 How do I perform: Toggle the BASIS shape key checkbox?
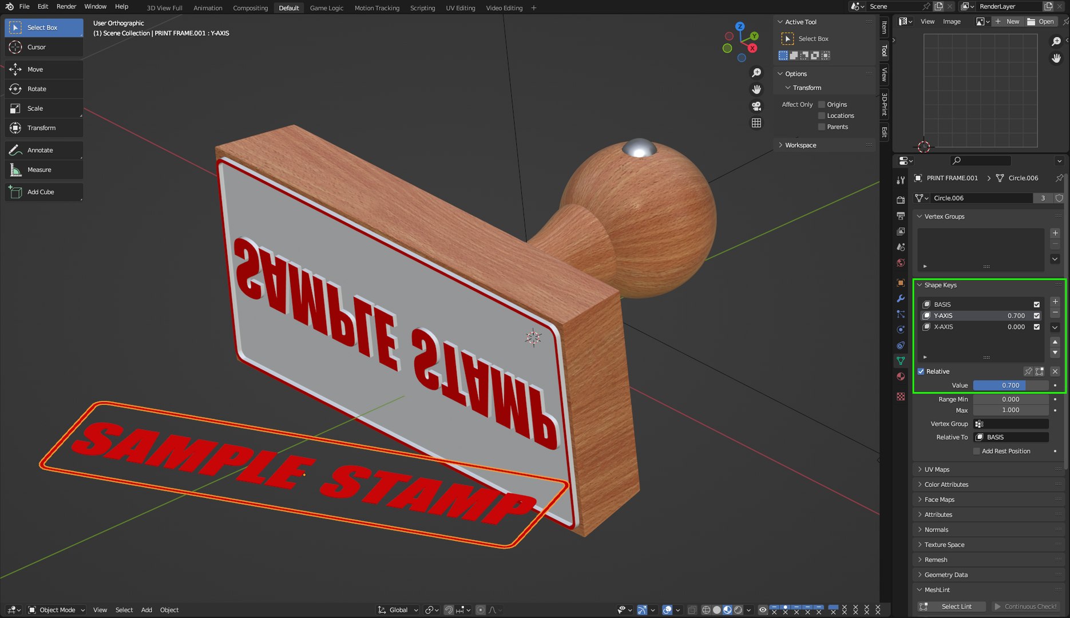click(x=1037, y=304)
